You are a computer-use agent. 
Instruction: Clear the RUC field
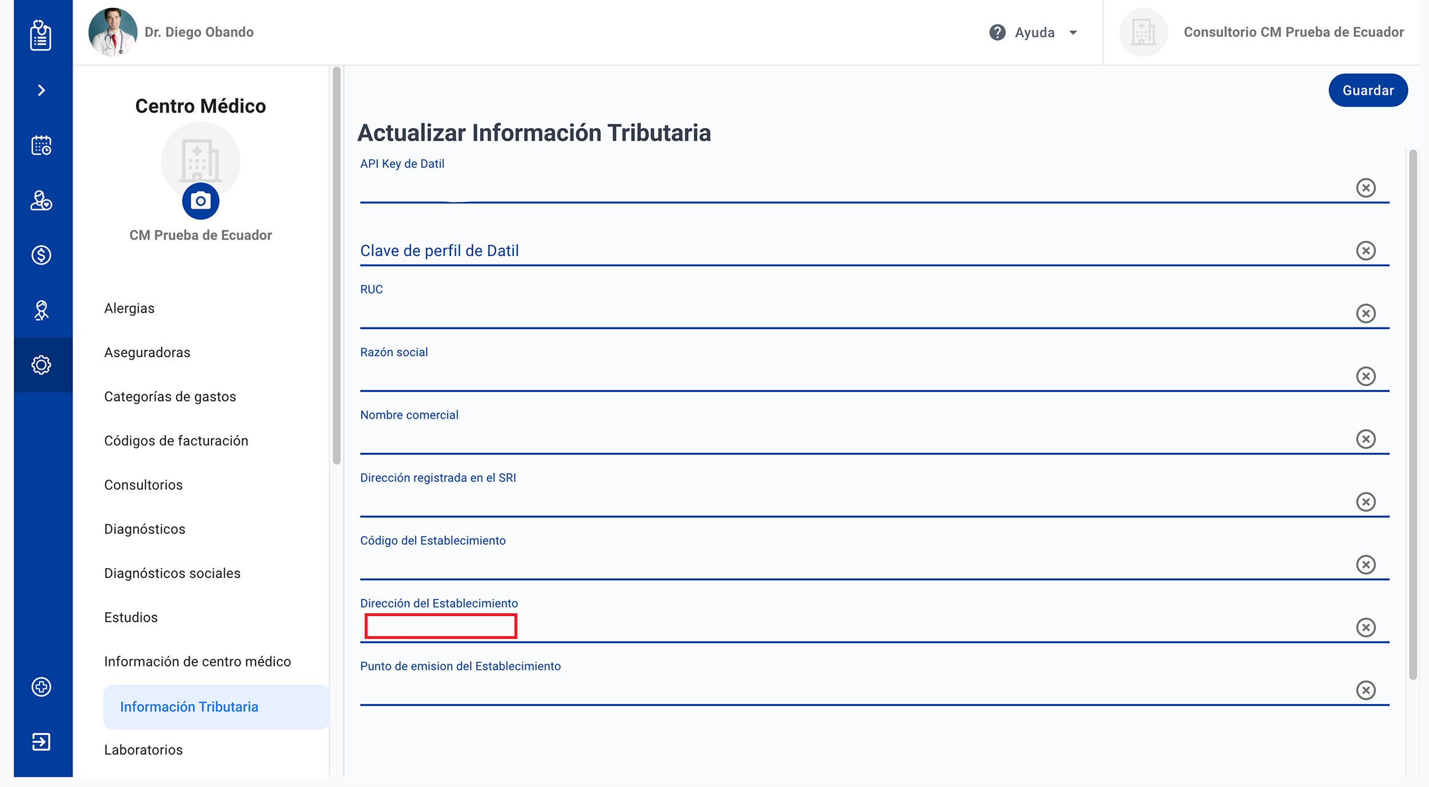(x=1366, y=313)
